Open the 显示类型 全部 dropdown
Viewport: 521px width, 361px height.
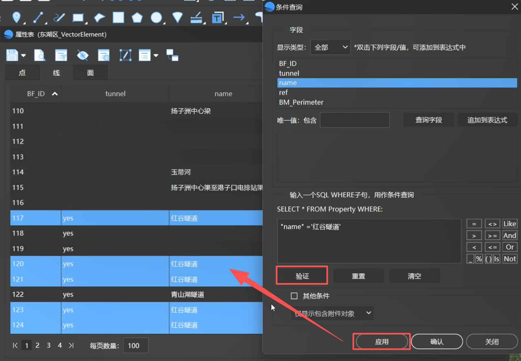pos(330,47)
